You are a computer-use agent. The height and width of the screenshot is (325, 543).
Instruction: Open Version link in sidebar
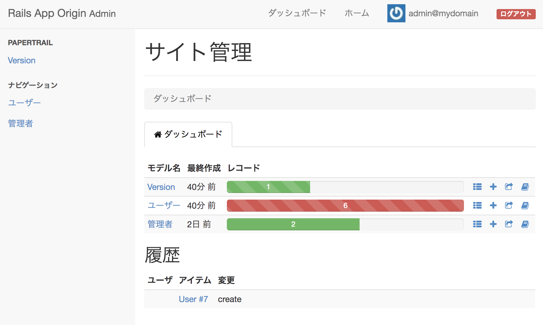tap(22, 61)
